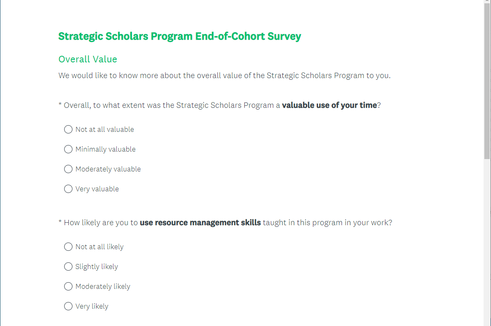Screen dimensions: 491x326
Task: Click the 'Moderately valuable' answer label
Action: [108, 169]
